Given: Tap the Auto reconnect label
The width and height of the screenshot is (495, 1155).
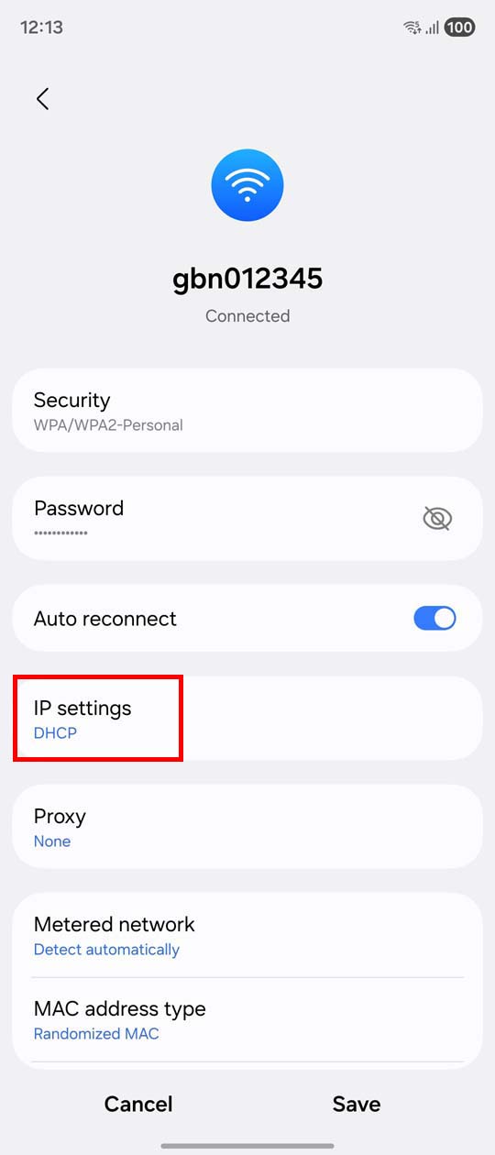Looking at the screenshot, I should (x=105, y=619).
